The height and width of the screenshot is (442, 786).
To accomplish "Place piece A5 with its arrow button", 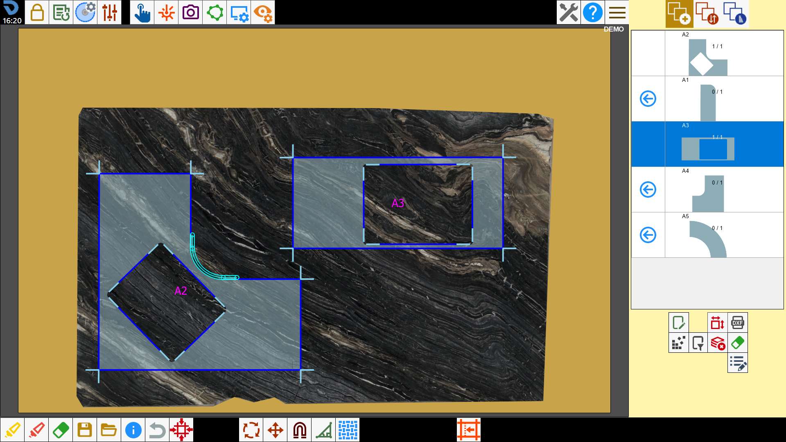I will [x=648, y=235].
